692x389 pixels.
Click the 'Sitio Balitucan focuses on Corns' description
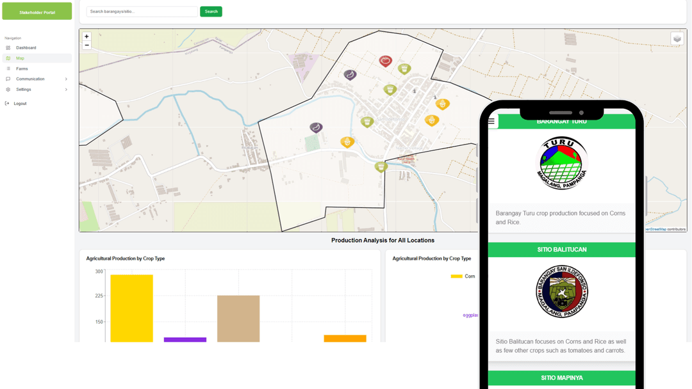coord(561,346)
